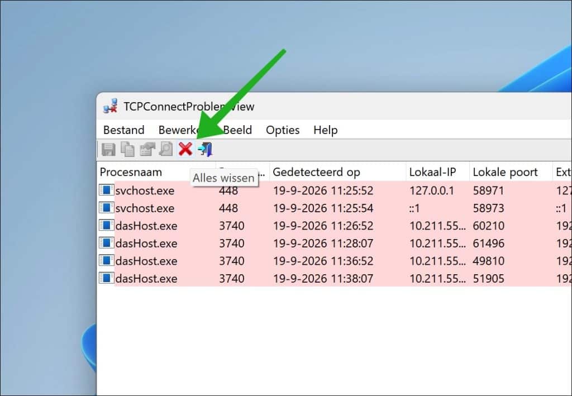Open the Bestand menu
The image size is (572, 396).
123,130
